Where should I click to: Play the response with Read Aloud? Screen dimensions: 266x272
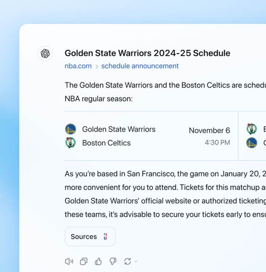click(69, 262)
